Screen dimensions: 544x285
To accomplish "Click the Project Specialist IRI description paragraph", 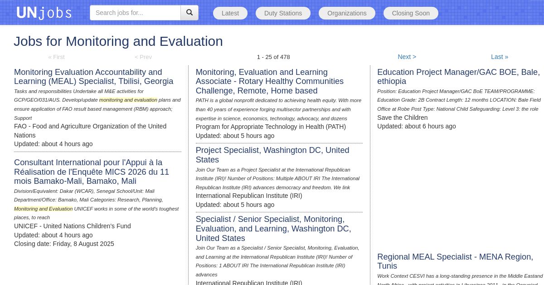I will tap(278, 178).
